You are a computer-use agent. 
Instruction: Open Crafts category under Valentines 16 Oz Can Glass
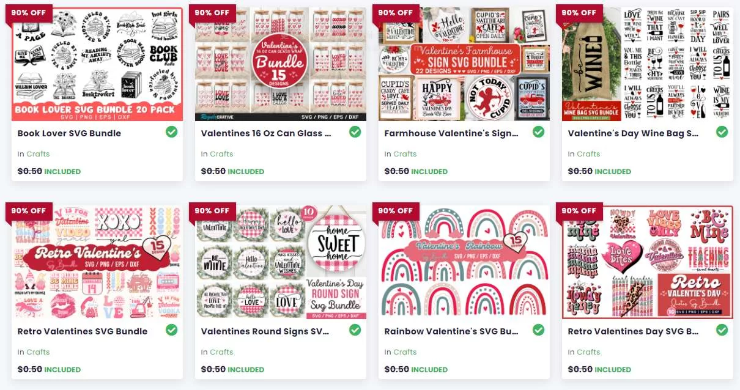tap(221, 154)
